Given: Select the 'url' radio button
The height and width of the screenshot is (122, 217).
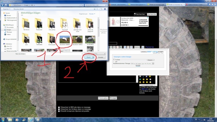Looking at the screenshot, I should [114, 62].
